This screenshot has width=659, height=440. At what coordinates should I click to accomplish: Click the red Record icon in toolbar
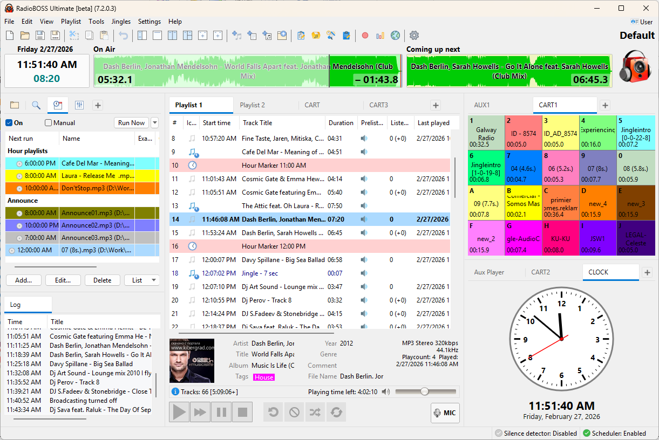coord(365,36)
